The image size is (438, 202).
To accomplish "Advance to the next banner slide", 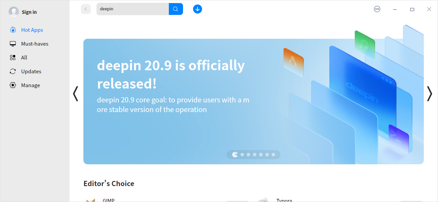I will click(429, 94).
